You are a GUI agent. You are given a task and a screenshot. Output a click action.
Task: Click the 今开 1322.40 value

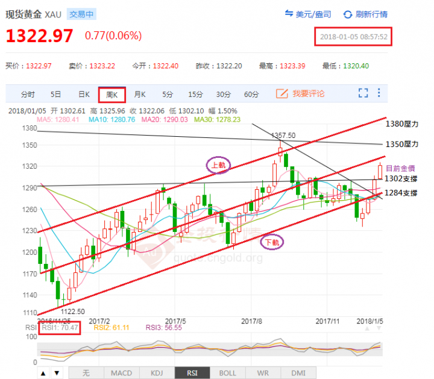pyautogui.click(x=166, y=66)
